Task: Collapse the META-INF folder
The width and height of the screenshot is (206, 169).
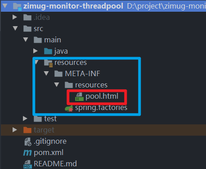Action: click(46, 73)
